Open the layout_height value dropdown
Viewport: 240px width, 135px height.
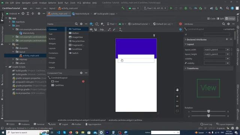pyautogui.click(x=228, y=54)
